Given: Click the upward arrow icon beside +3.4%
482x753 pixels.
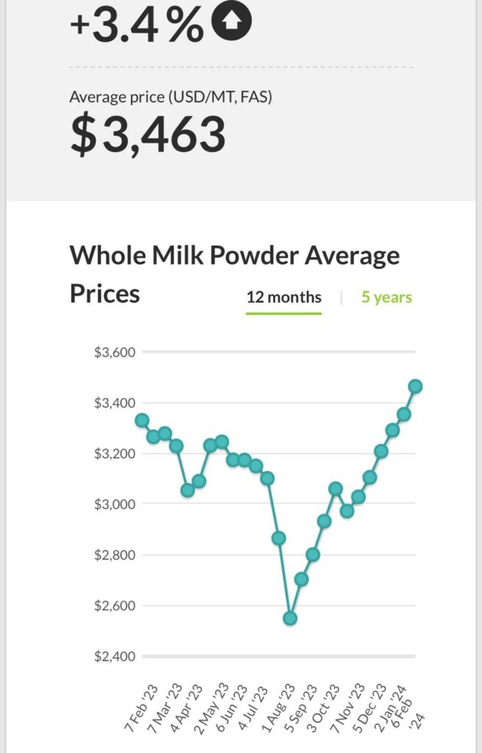Looking at the screenshot, I should tap(232, 22).
